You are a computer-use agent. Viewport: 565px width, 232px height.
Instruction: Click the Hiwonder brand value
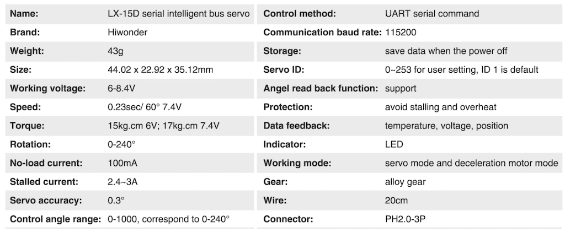click(127, 32)
